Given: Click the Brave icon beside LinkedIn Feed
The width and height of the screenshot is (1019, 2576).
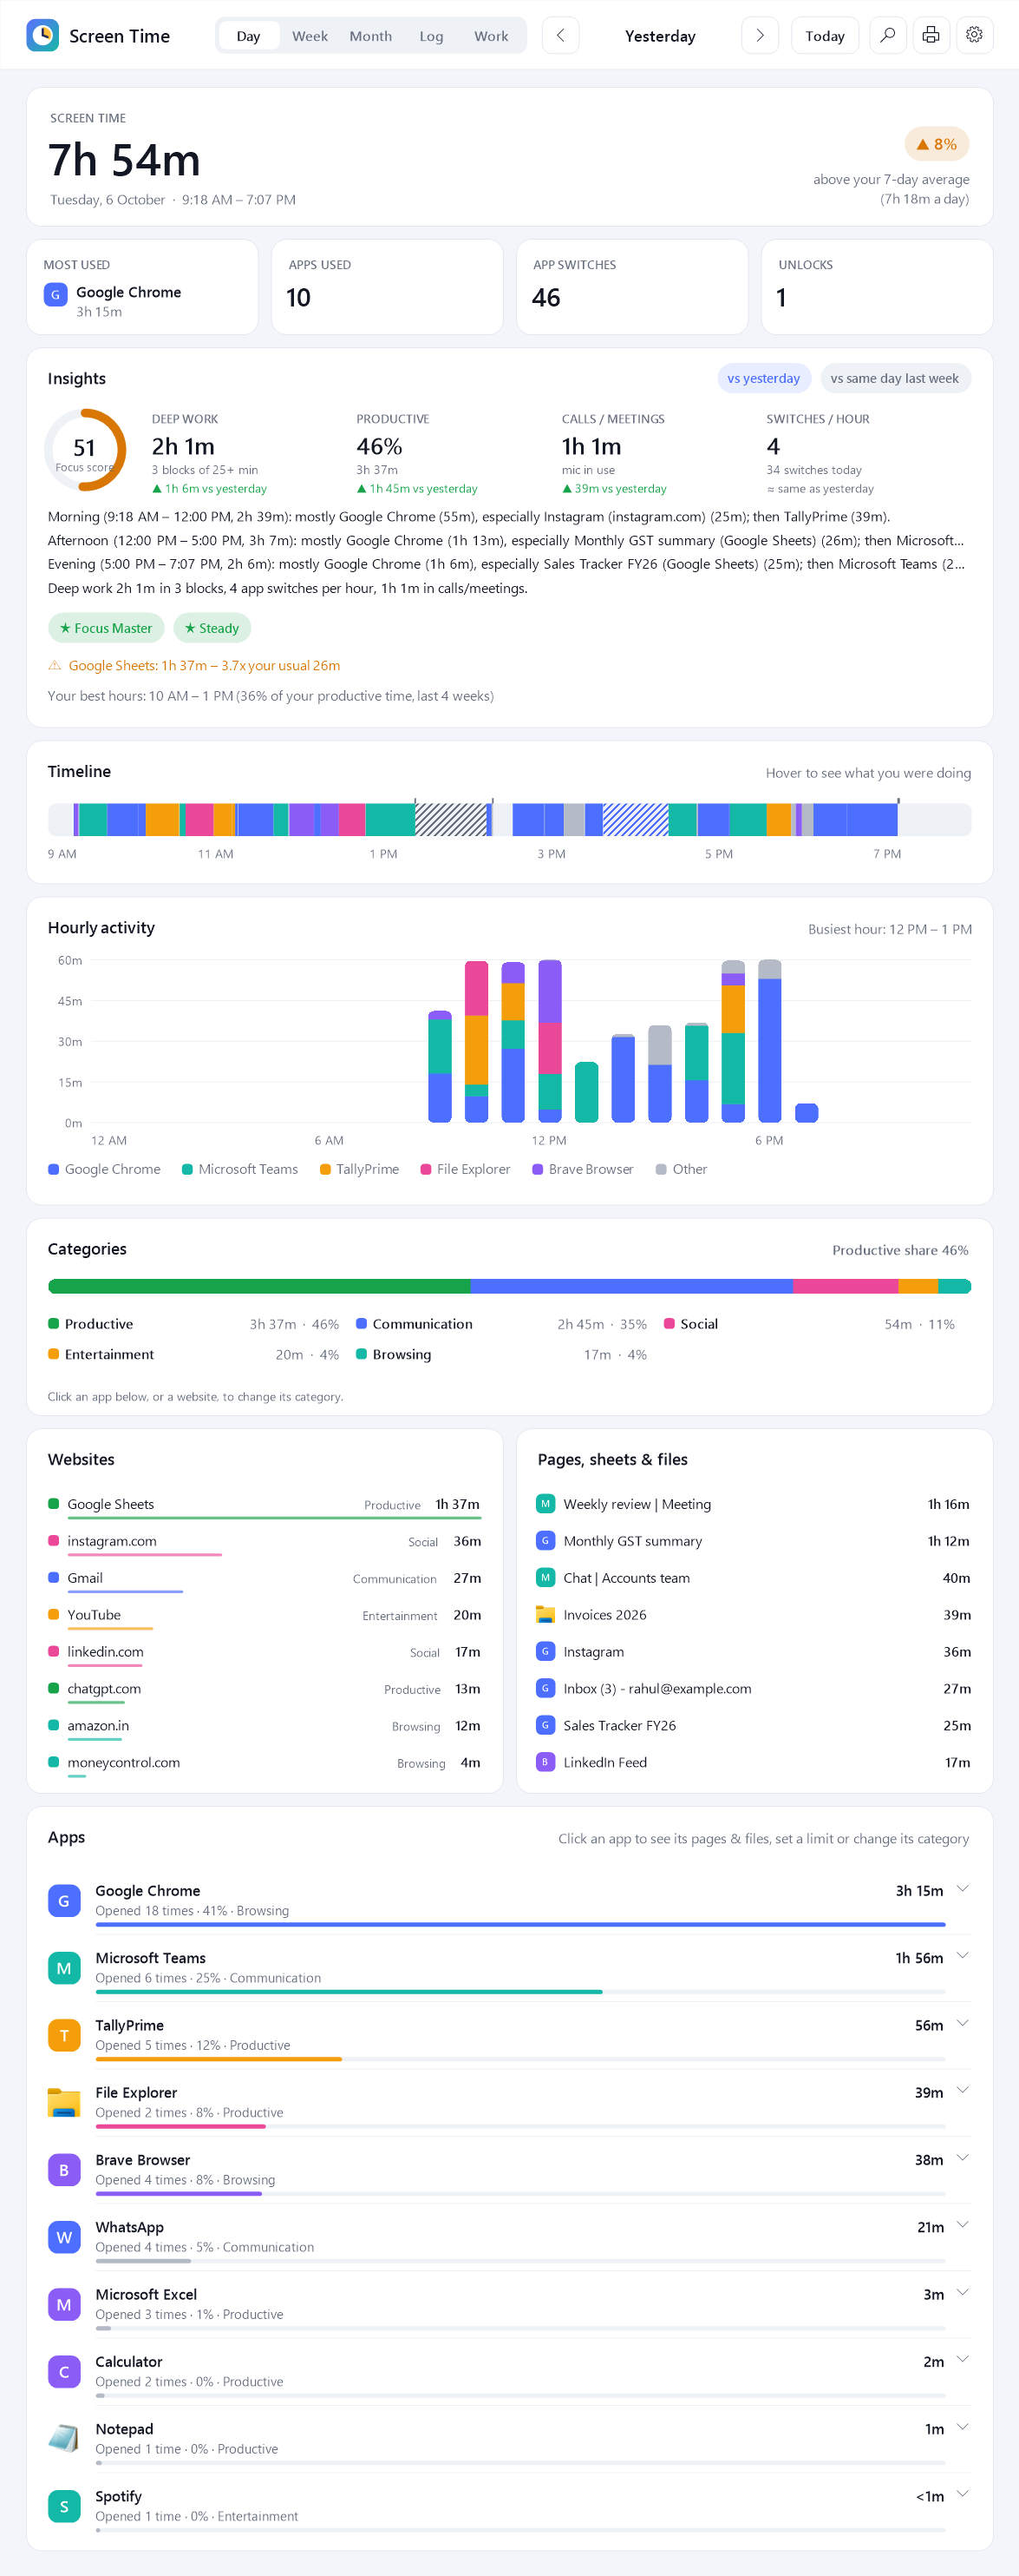Looking at the screenshot, I should 545,1762.
